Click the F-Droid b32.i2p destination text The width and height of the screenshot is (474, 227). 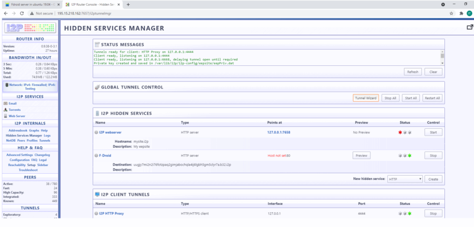(x=182, y=164)
